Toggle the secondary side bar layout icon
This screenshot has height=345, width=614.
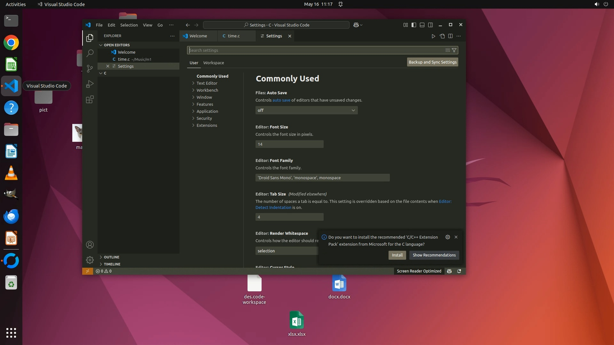(x=430, y=25)
